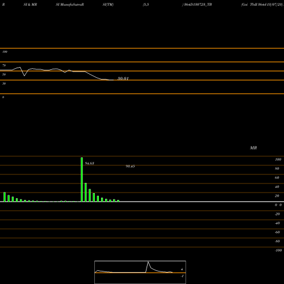Click the RSI value label 30.01
284x284 pixels.
123,78
